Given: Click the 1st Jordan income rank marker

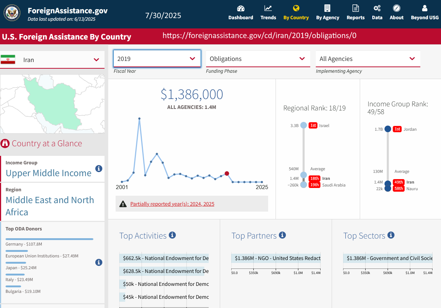Looking at the screenshot, I should pos(397,129).
